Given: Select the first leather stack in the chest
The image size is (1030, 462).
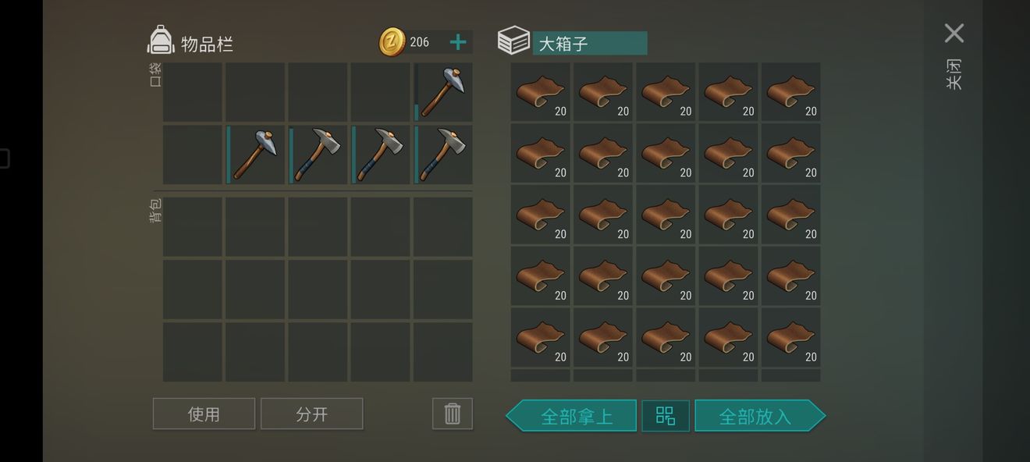Looking at the screenshot, I should pyautogui.click(x=541, y=92).
